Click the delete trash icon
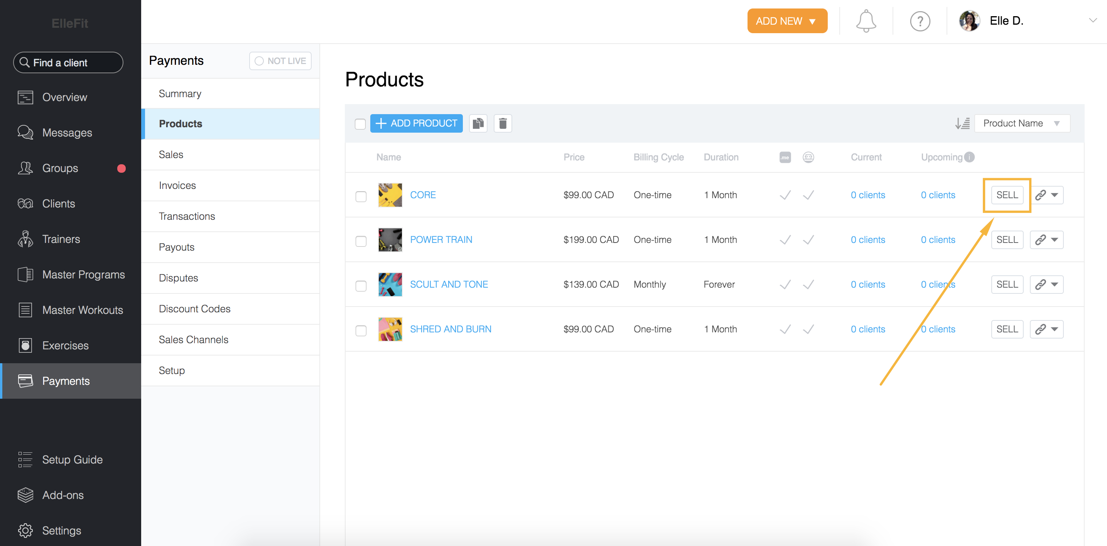The height and width of the screenshot is (546, 1107). pos(503,123)
